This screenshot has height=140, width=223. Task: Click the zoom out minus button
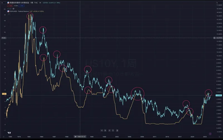pos(102,130)
